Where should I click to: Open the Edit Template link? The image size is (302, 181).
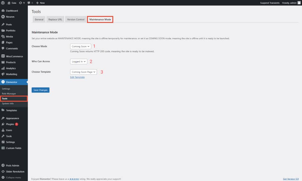tap(77, 77)
